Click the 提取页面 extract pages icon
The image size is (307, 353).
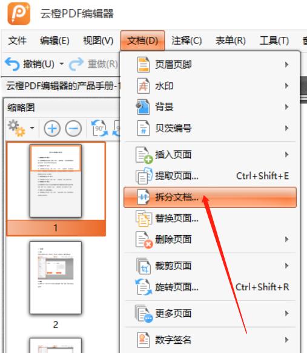pyautogui.click(x=144, y=176)
